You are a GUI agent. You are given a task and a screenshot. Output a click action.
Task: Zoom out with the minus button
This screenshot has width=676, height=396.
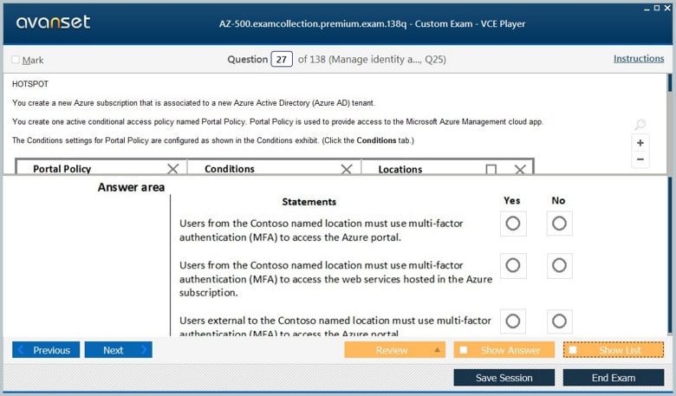[640, 159]
